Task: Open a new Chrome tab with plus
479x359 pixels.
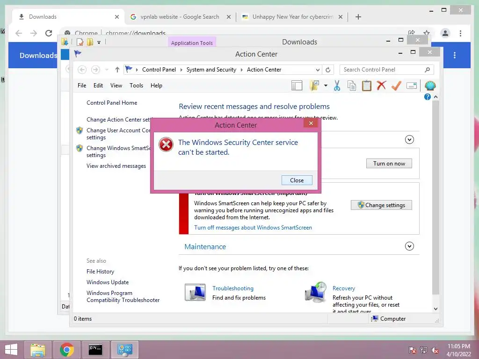Action: pyautogui.click(x=358, y=17)
